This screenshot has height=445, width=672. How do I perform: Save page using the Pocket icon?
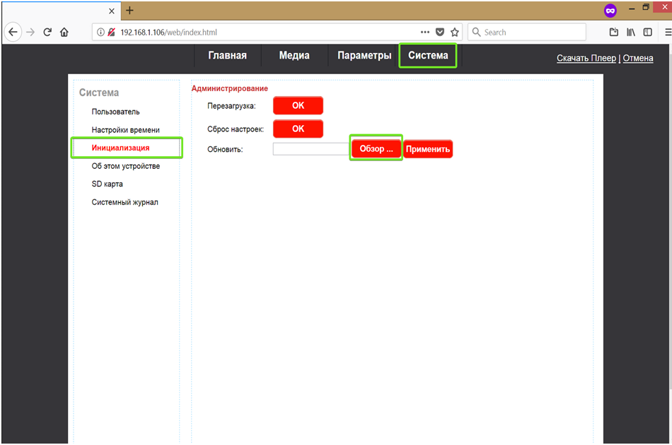pos(440,32)
